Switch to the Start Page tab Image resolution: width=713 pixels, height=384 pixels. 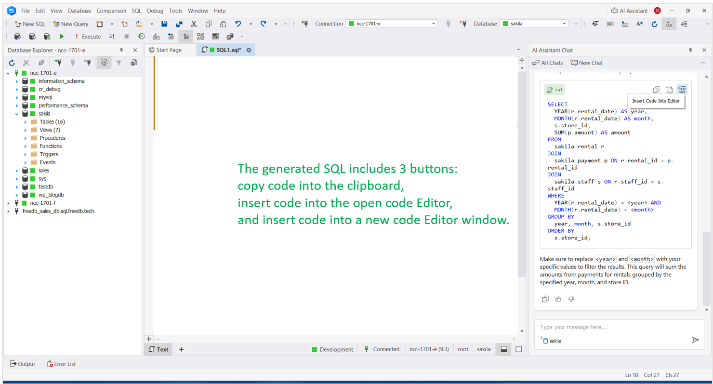165,50
